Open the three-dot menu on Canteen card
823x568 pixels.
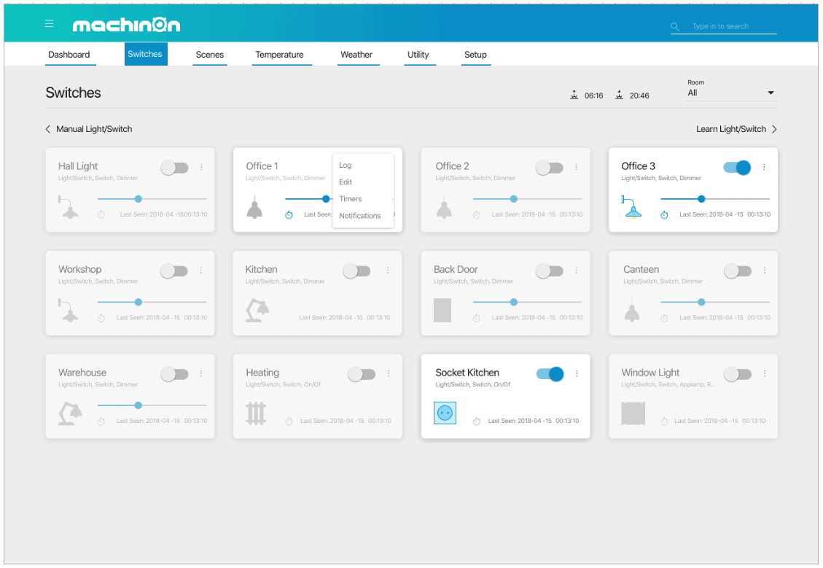(764, 271)
